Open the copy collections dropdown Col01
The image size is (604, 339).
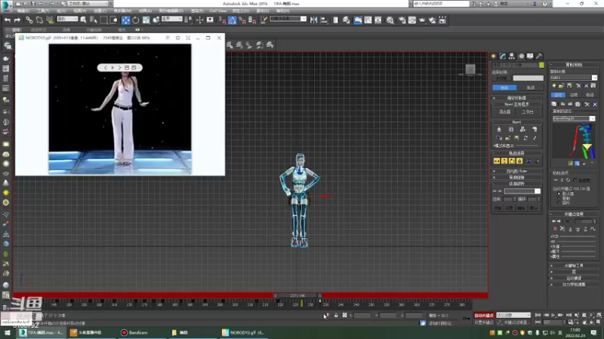pos(574,78)
